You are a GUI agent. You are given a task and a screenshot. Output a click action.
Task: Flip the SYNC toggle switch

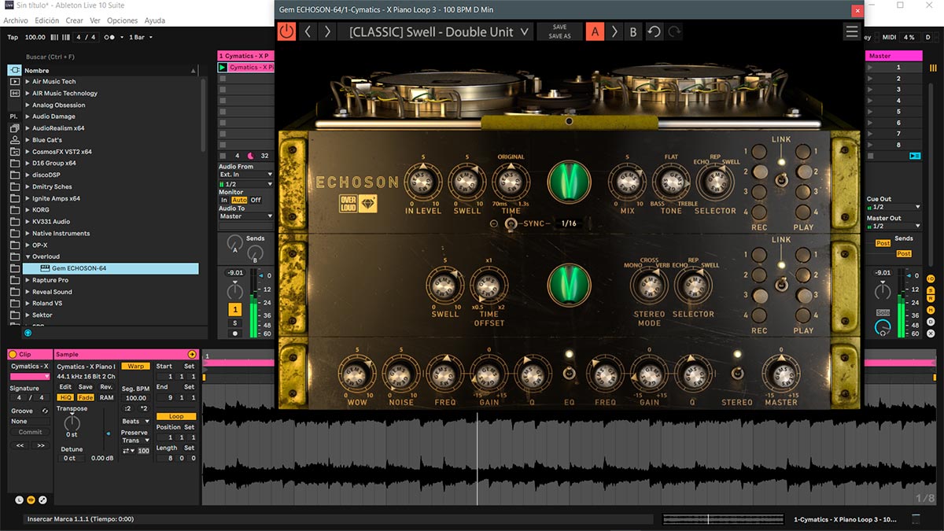click(511, 224)
